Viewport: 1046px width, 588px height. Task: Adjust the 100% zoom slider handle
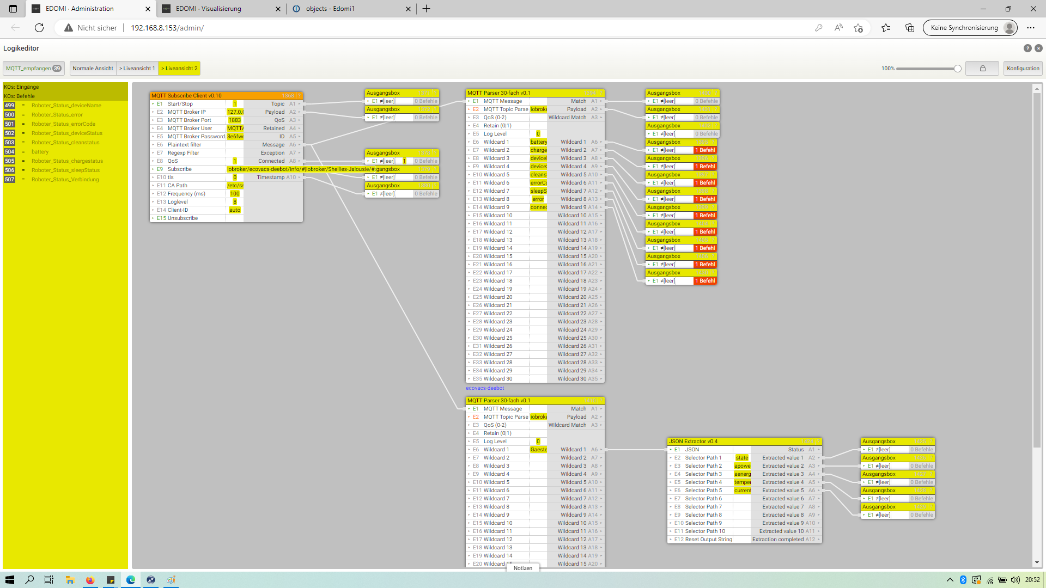(x=957, y=69)
